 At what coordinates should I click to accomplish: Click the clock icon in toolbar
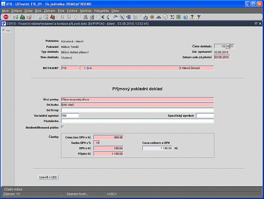coord(165,17)
